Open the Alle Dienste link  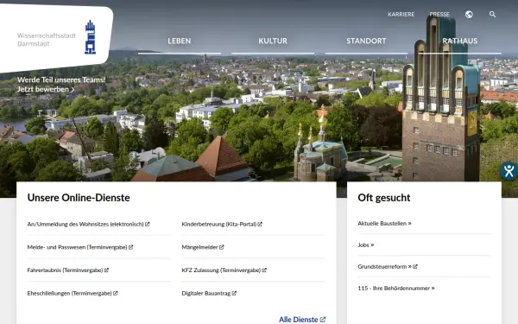point(302,320)
